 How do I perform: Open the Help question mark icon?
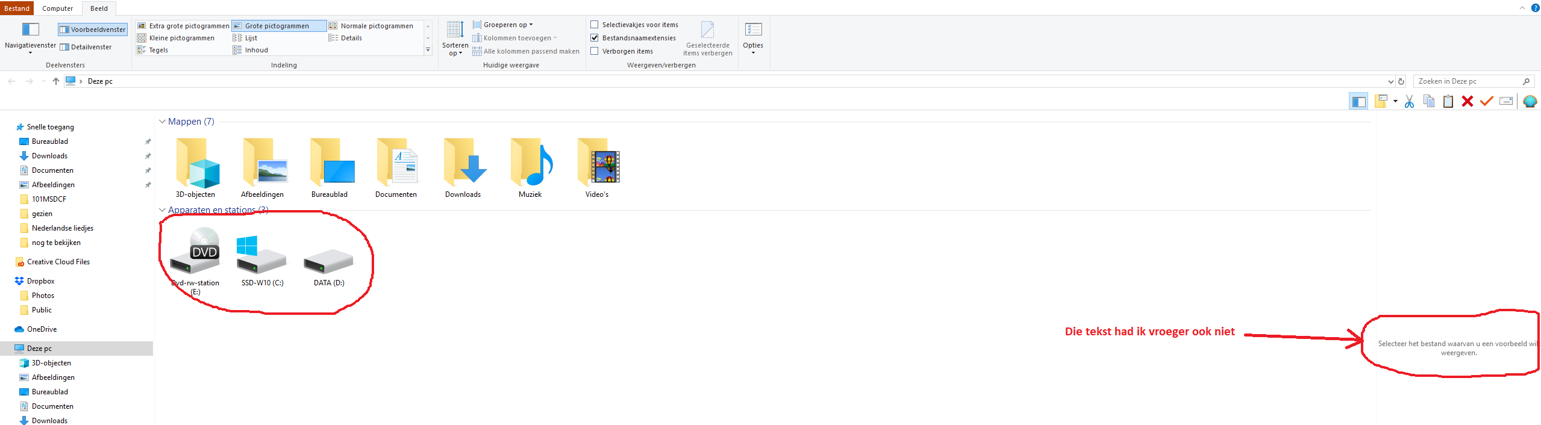click(1536, 8)
